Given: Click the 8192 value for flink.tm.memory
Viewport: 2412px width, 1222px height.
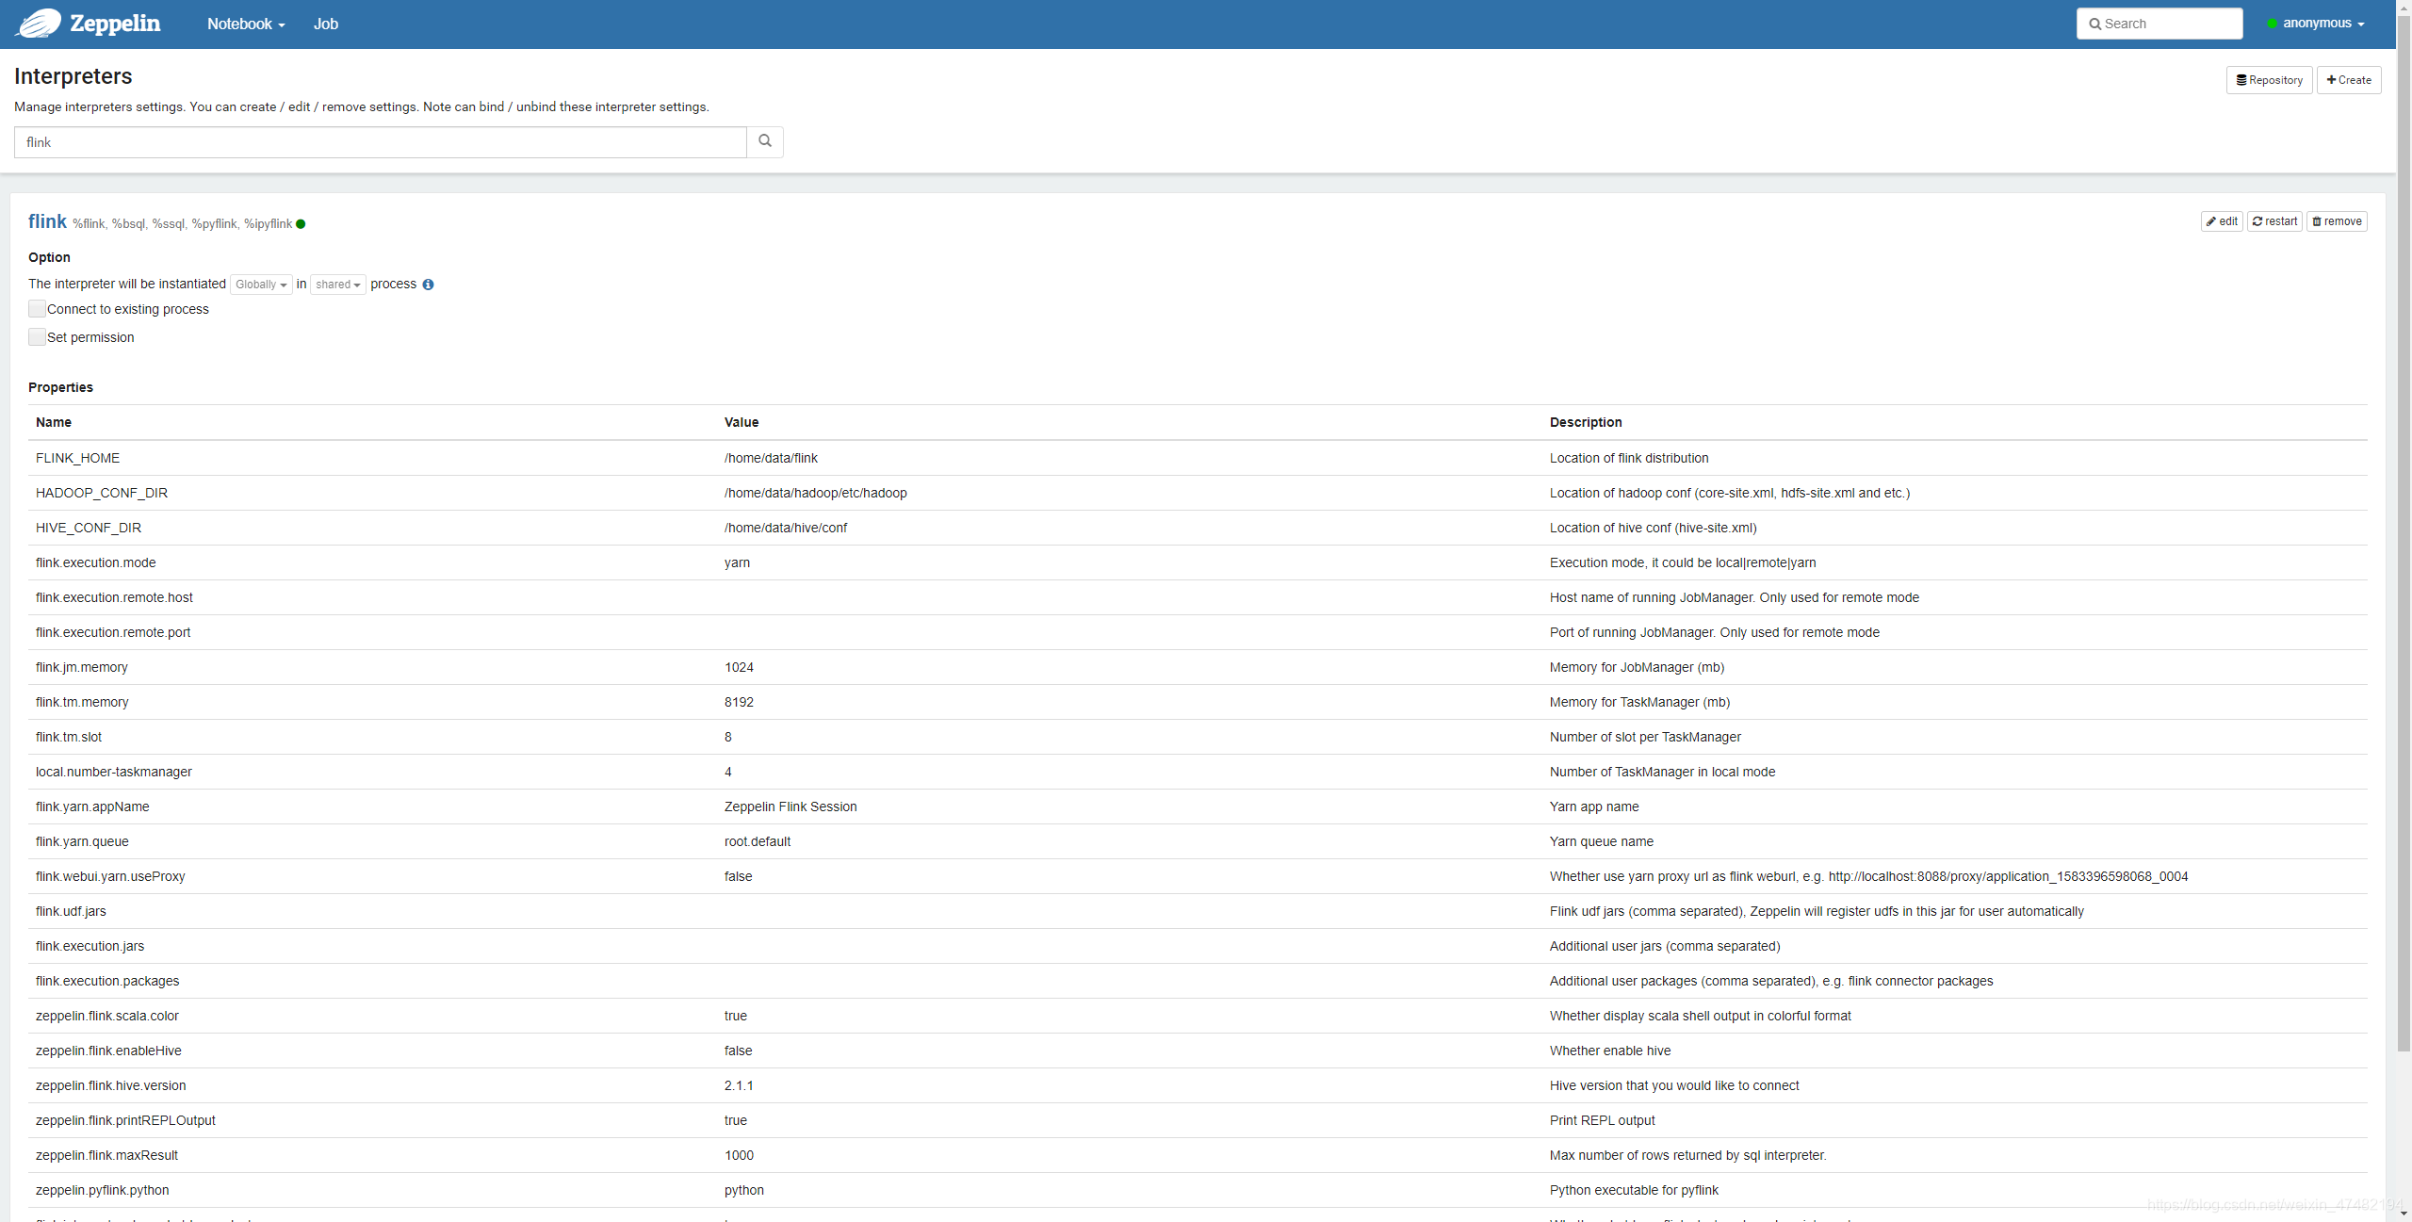Looking at the screenshot, I should coord(739,702).
